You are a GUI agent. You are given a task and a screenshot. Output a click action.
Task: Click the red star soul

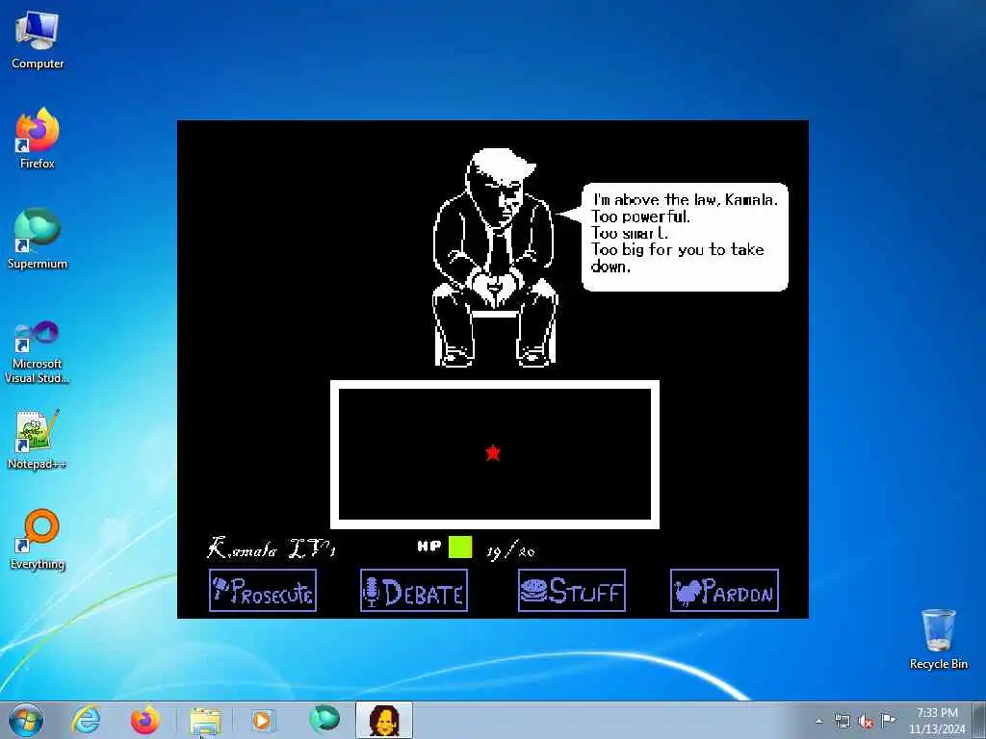493,452
